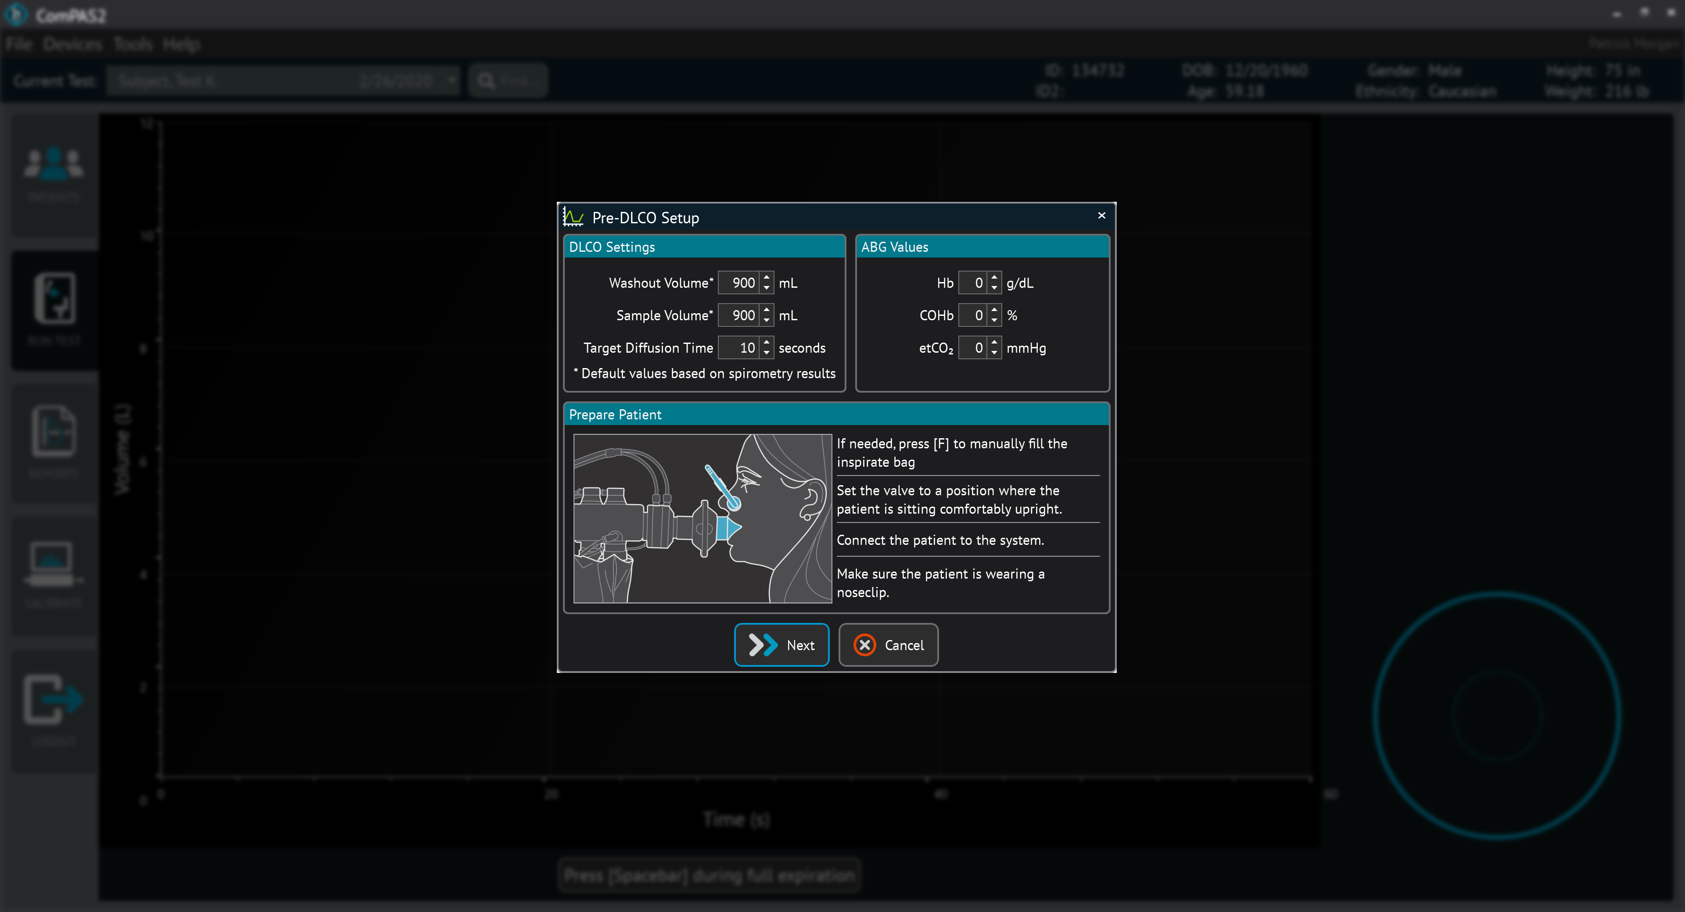Screen dimensions: 1685x912
Task: Open the Devices menu
Action: point(72,44)
